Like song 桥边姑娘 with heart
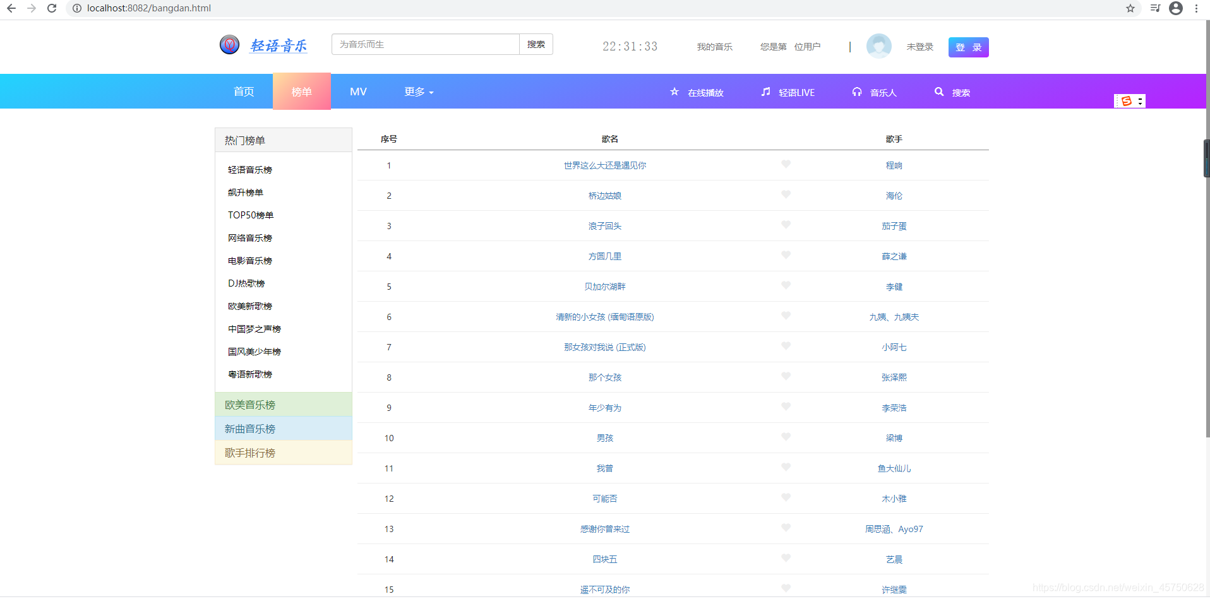Image resolution: width=1210 pixels, height=599 pixels. tap(786, 194)
